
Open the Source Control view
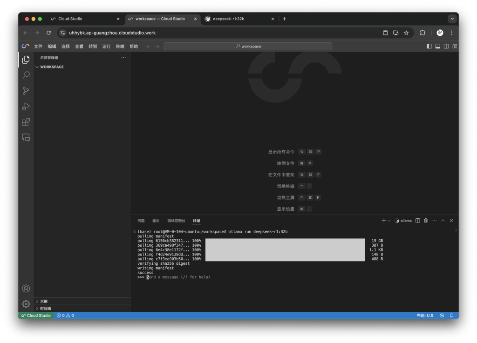[26, 91]
